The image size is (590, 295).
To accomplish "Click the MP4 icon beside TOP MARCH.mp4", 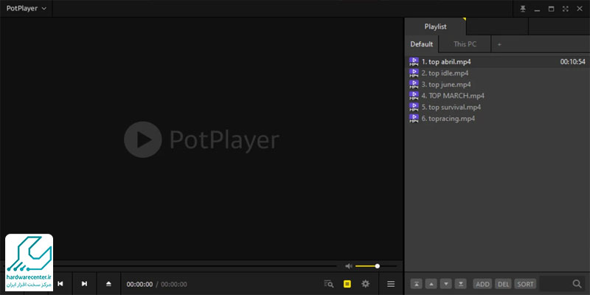I will coord(414,96).
